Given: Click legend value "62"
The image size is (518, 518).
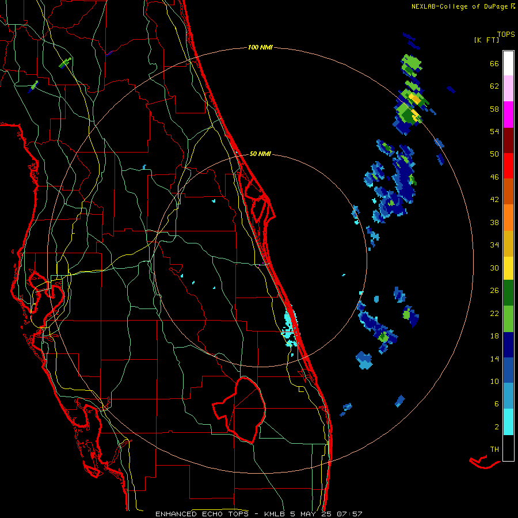Looking at the screenshot, I should (x=494, y=86).
